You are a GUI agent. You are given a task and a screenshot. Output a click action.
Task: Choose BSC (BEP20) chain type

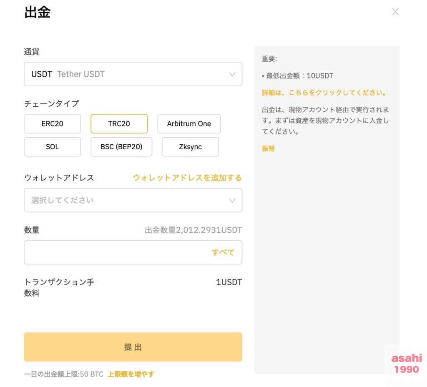[121, 147]
